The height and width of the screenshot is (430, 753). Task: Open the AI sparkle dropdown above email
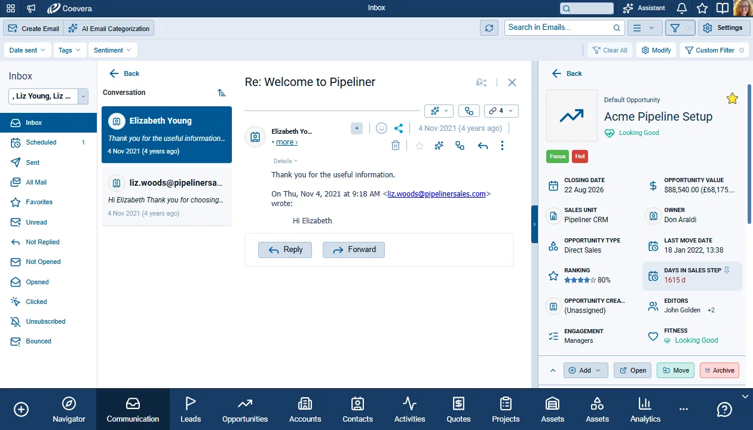439,110
